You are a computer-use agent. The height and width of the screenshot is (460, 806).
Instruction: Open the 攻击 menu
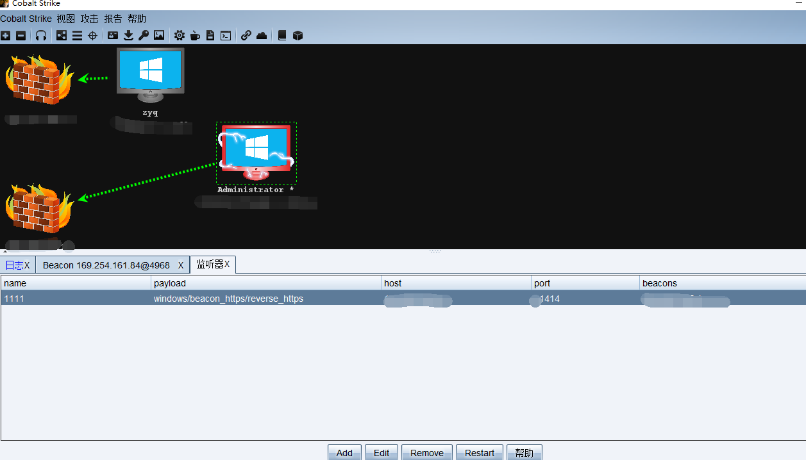tap(89, 19)
